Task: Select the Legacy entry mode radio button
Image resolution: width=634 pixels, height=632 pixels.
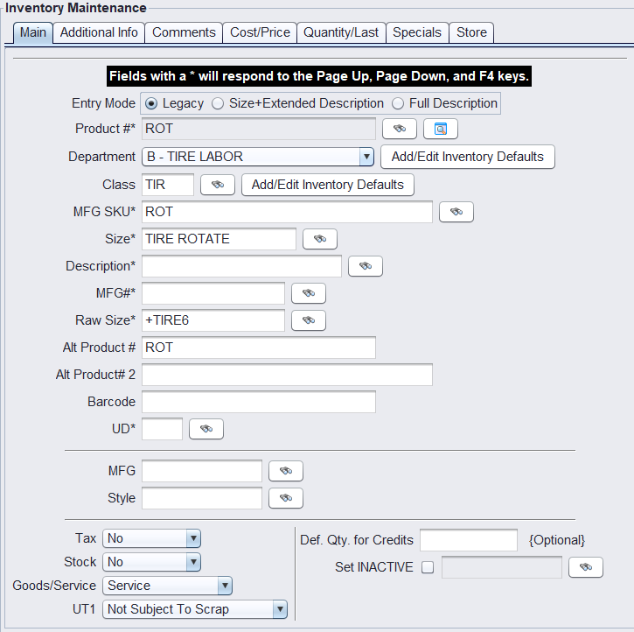Action: tap(151, 103)
